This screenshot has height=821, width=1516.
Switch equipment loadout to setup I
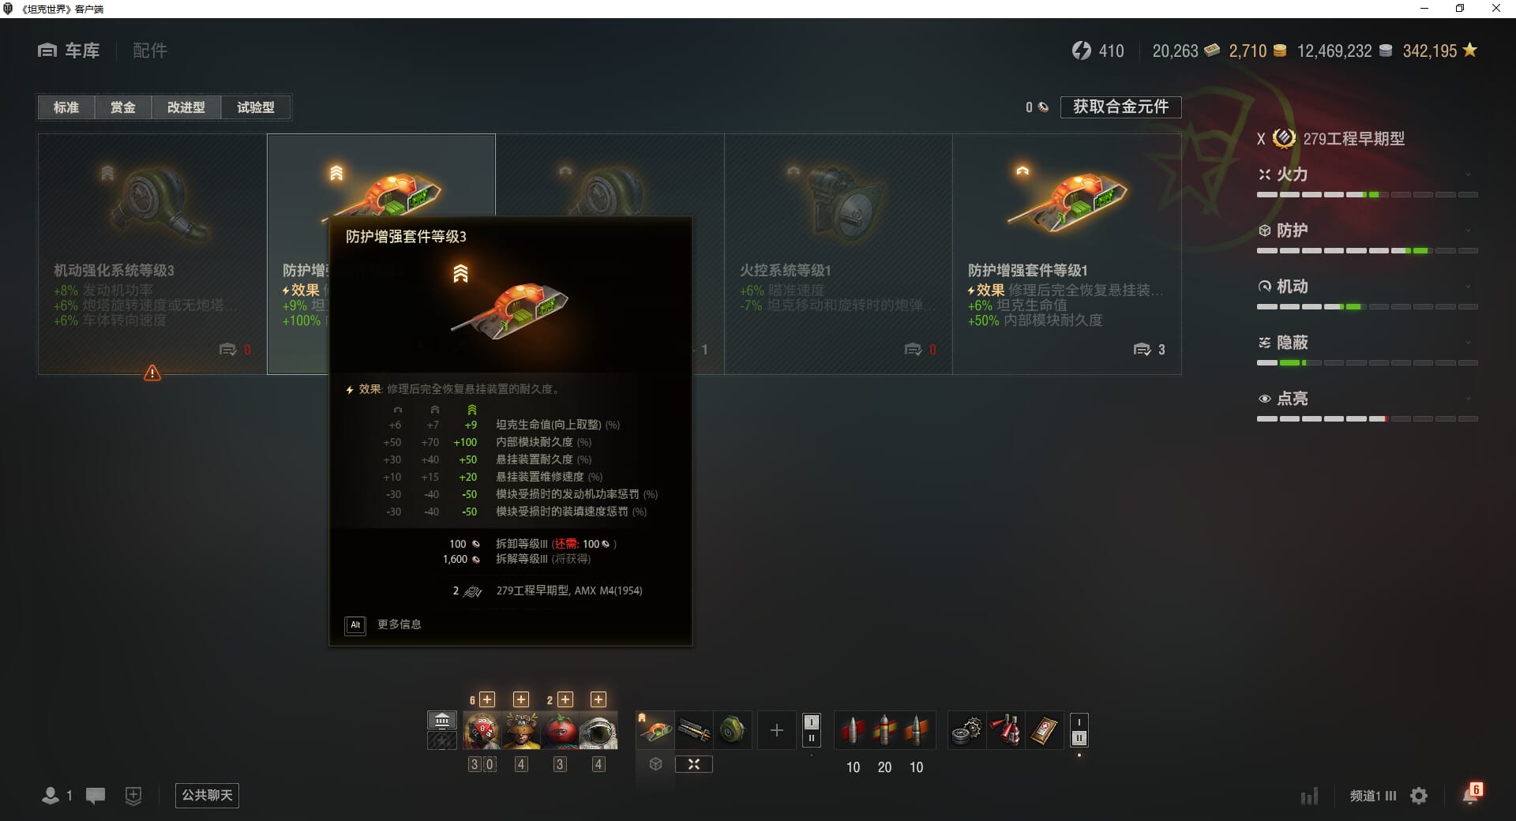pos(812,722)
